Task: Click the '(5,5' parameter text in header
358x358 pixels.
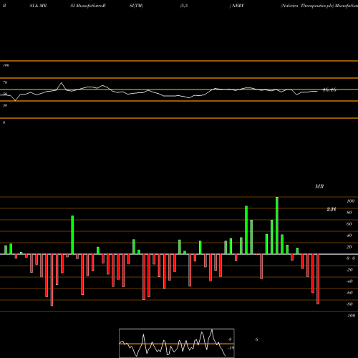Action: tap(184, 6)
